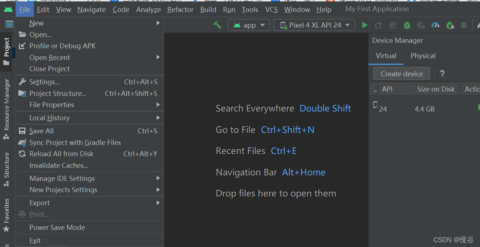
Task: Run the app using the green play icon
Action: 365,25
